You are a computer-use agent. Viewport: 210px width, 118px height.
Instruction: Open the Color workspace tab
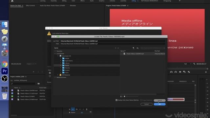click(x=73, y=1)
